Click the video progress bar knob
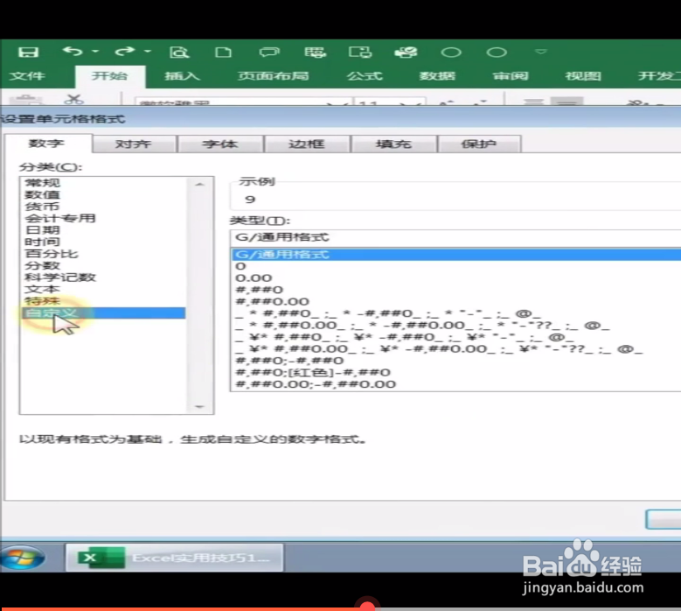 [367, 606]
